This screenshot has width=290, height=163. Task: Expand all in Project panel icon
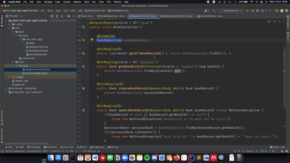pyautogui.click(x=57, y=16)
